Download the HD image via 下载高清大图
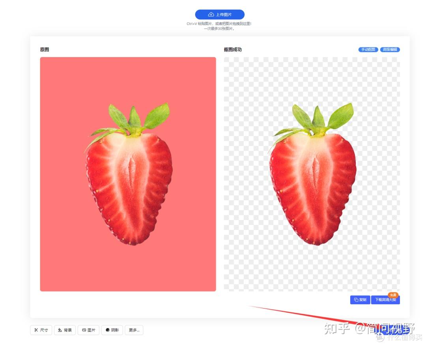This screenshot has height=346, width=426. [x=385, y=300]
